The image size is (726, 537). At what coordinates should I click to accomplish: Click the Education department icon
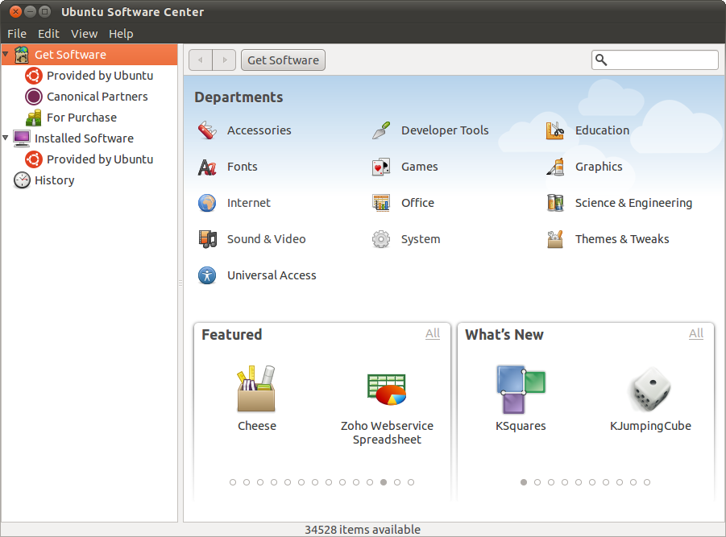pyautogui.click(x=555, y=130)
